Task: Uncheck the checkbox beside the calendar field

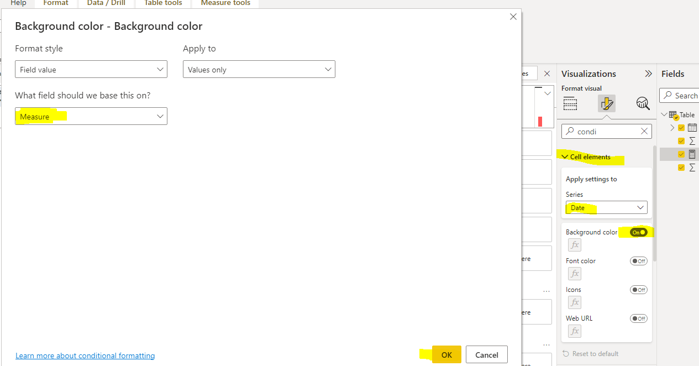Action: [x=681, y=128]
